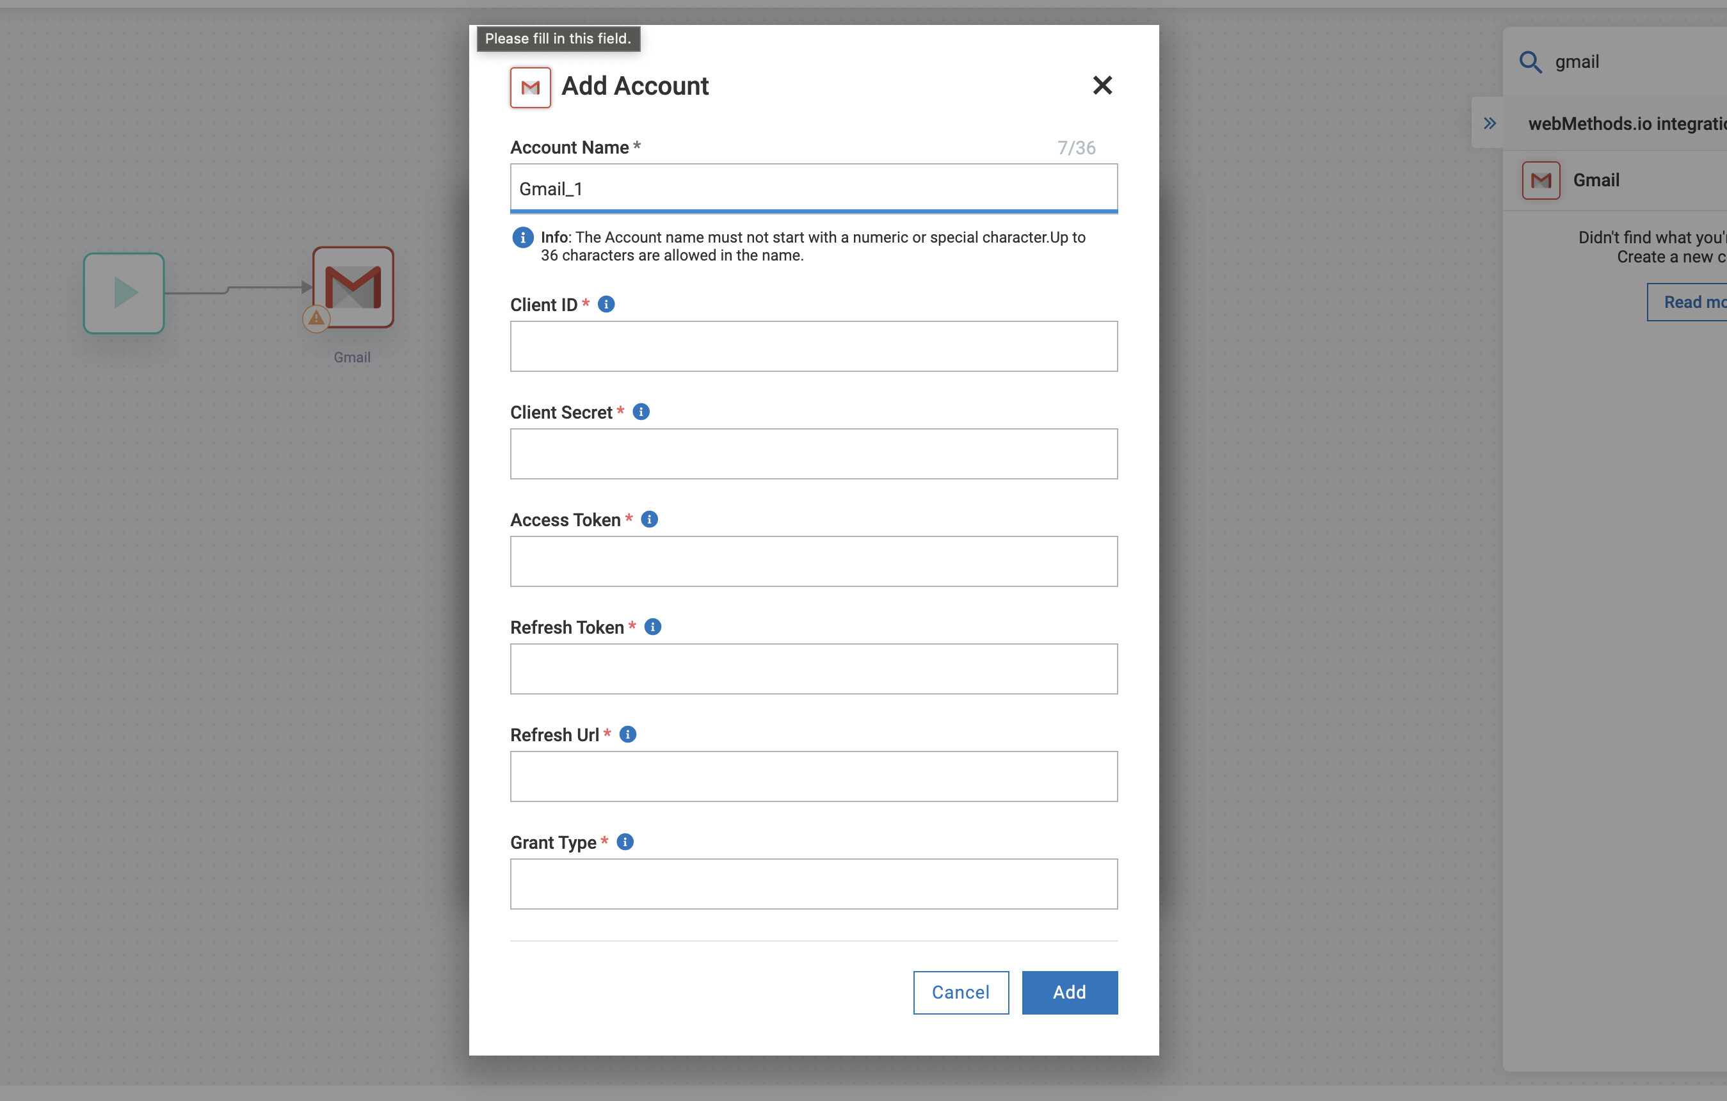Click the Client Secret info icon

pos(641,412)
